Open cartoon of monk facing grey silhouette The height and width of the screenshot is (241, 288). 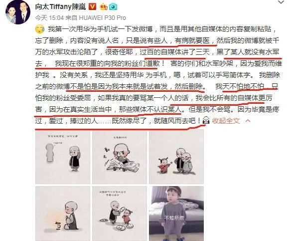(x=63, y=157)
